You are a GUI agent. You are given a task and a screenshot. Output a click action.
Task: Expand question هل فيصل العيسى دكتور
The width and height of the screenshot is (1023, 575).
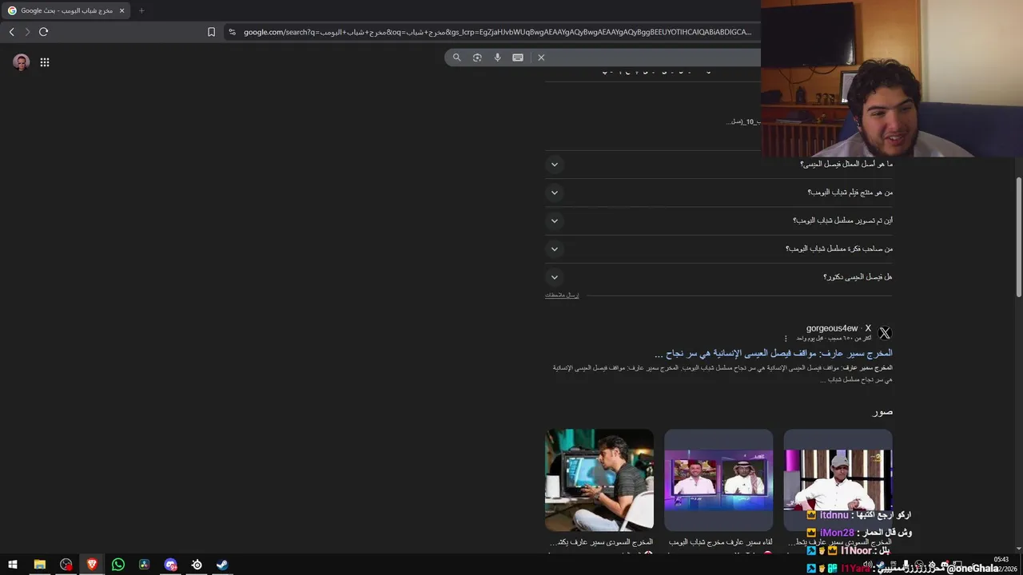tap(718, 277)
